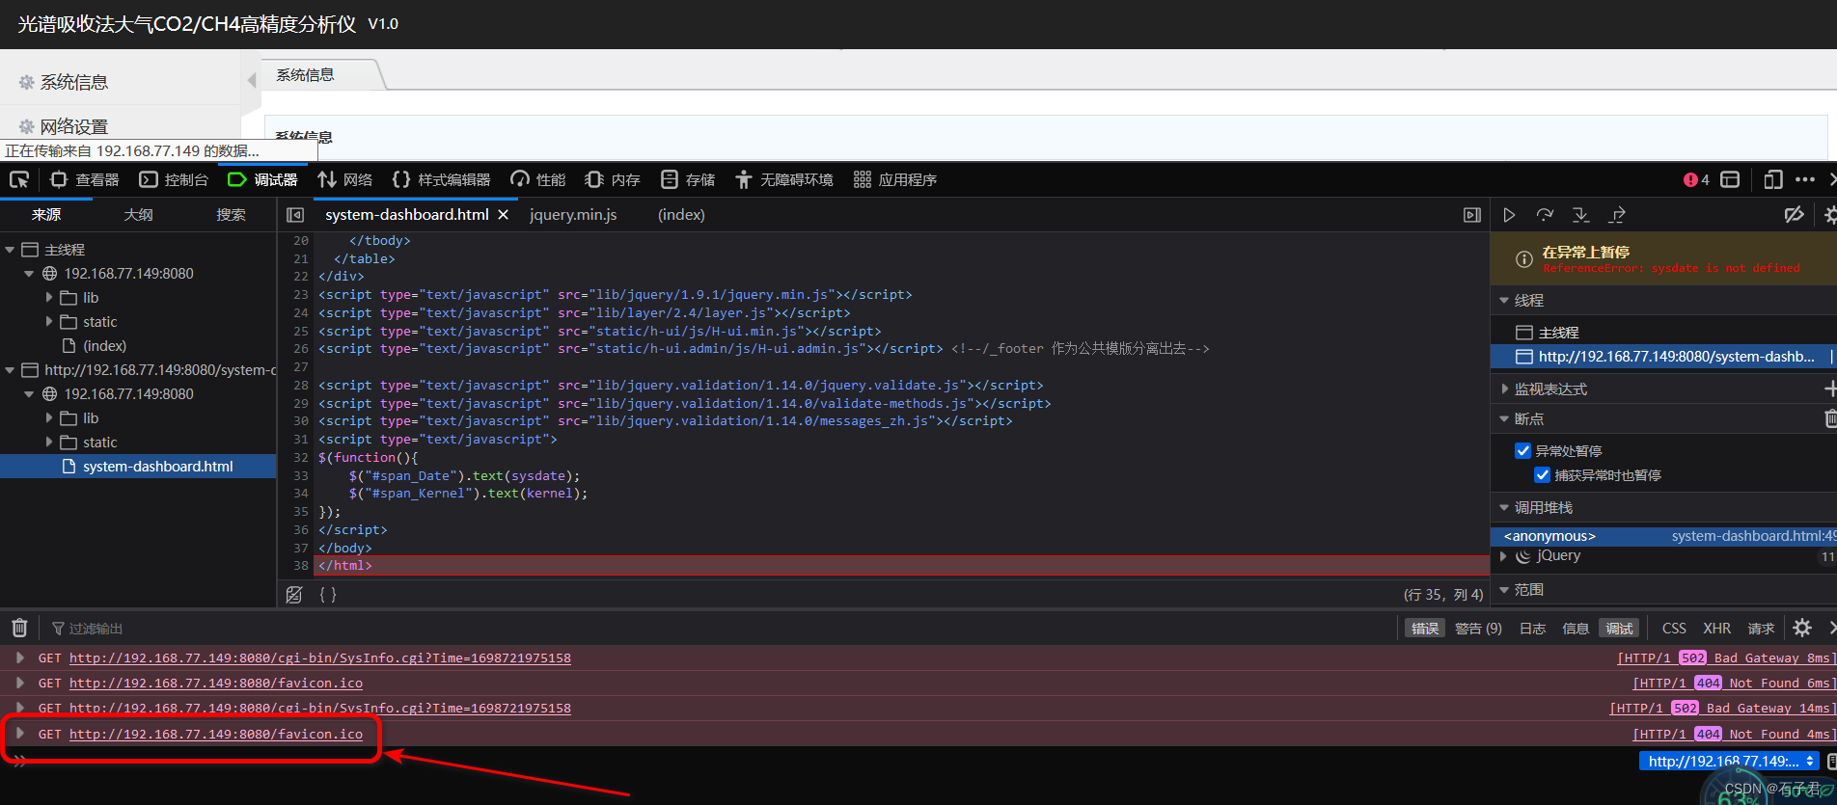
Task: Click the responsive design mode icon
Action: [x=1772, y=179]
